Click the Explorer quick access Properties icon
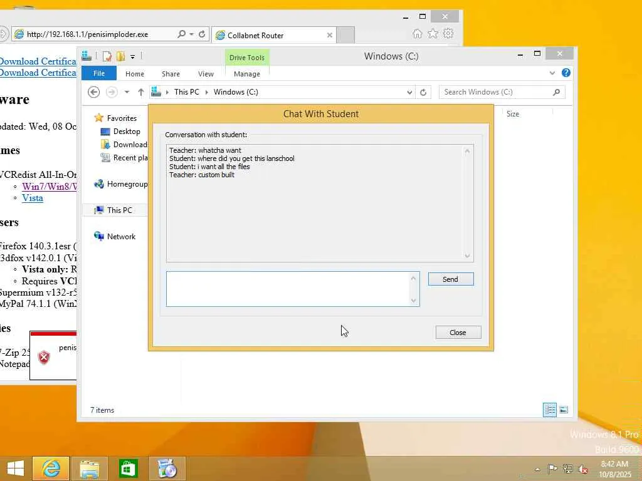Screen dimensions: 642x481 (107, 56)
